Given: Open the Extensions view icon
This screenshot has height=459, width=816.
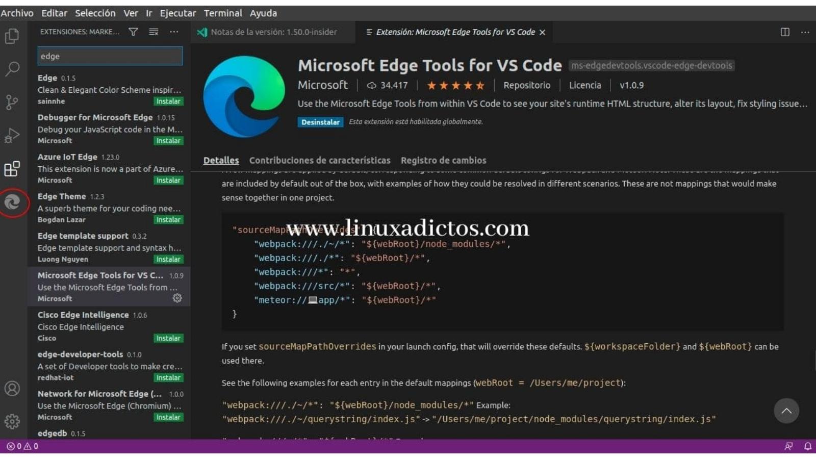Looking at the screenshot, I should tap(12, 169).
